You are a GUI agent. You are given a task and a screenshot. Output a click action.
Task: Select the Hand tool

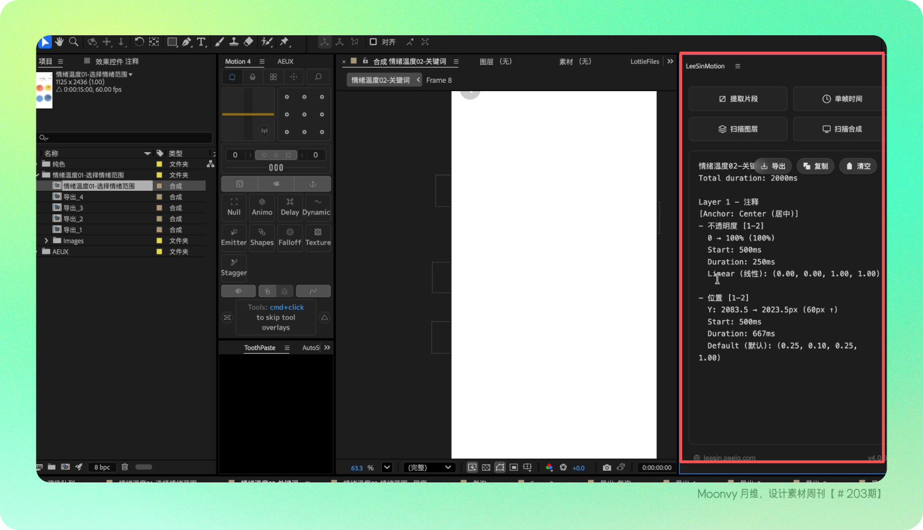59,42
